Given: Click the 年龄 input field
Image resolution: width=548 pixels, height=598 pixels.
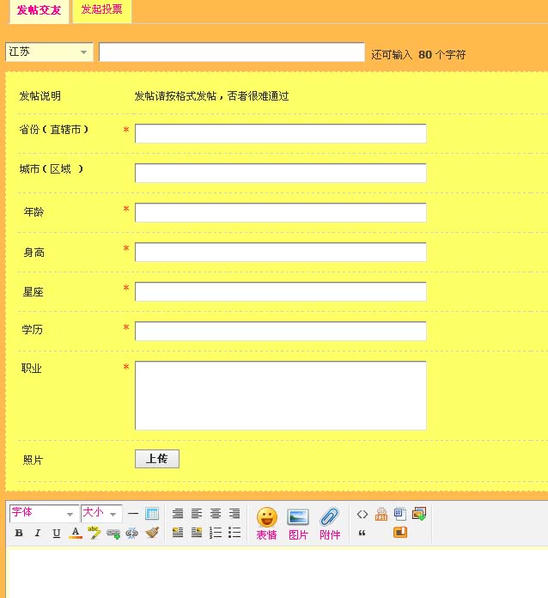Looking at the screenshot, I should pyautogui.click(x=281, y=212).
